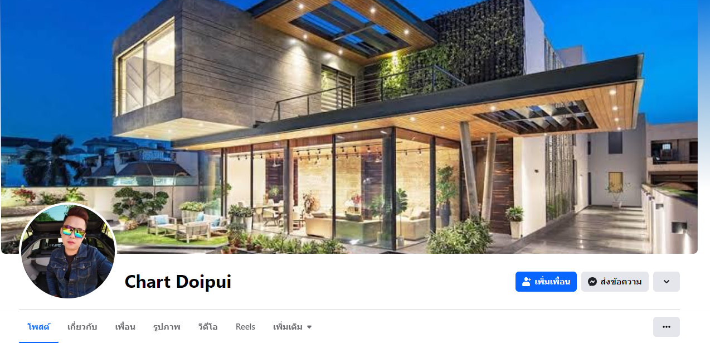Click the add friend person icon
This screenshot has height=343, width=710.
click(526, 282)
